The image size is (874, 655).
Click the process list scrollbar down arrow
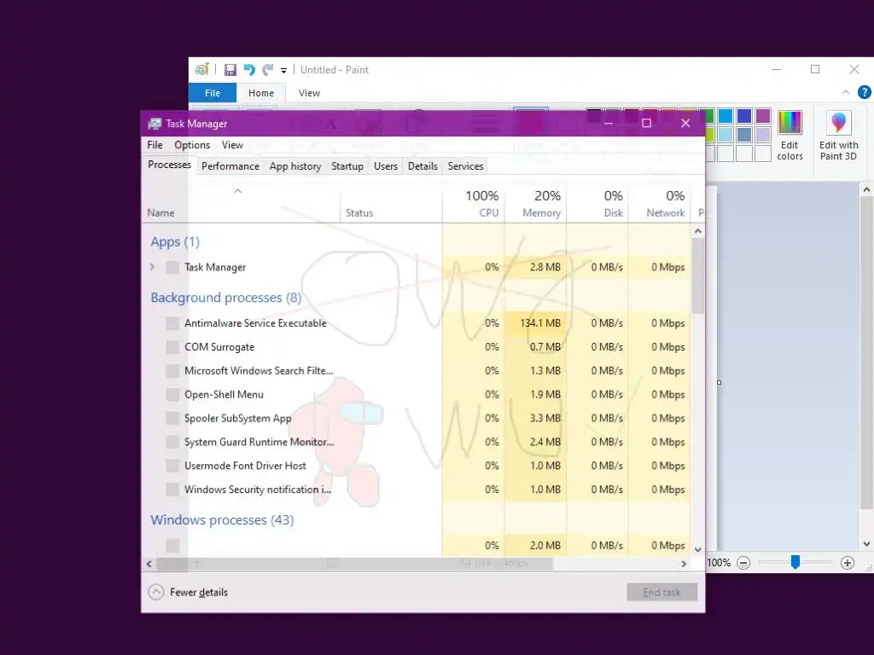(x=698, y=550)
